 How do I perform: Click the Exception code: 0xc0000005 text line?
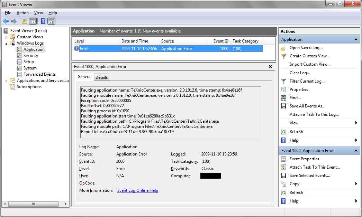[106, 101]
